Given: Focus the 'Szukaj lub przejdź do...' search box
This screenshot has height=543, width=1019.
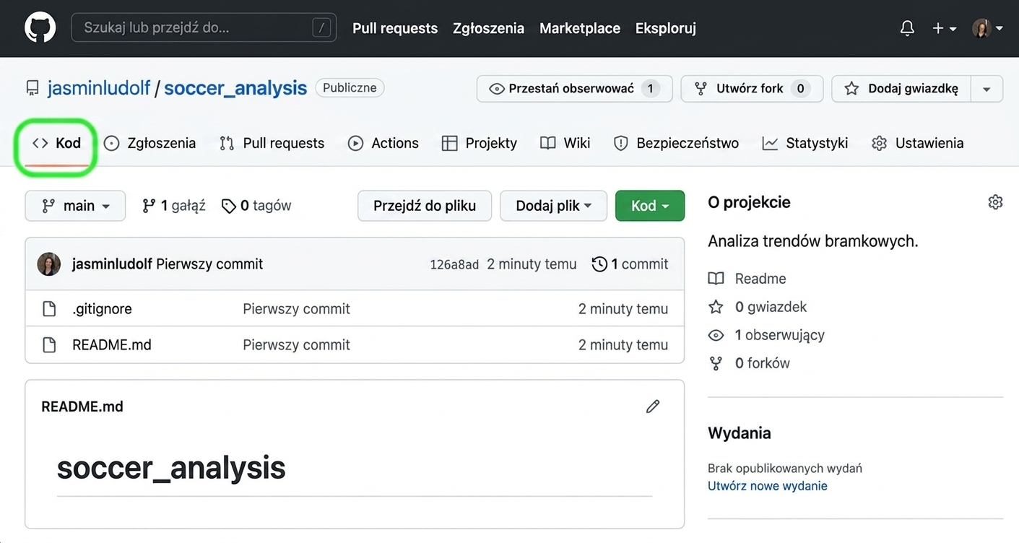Looking at the screenshot, I should tap(204, 28).
